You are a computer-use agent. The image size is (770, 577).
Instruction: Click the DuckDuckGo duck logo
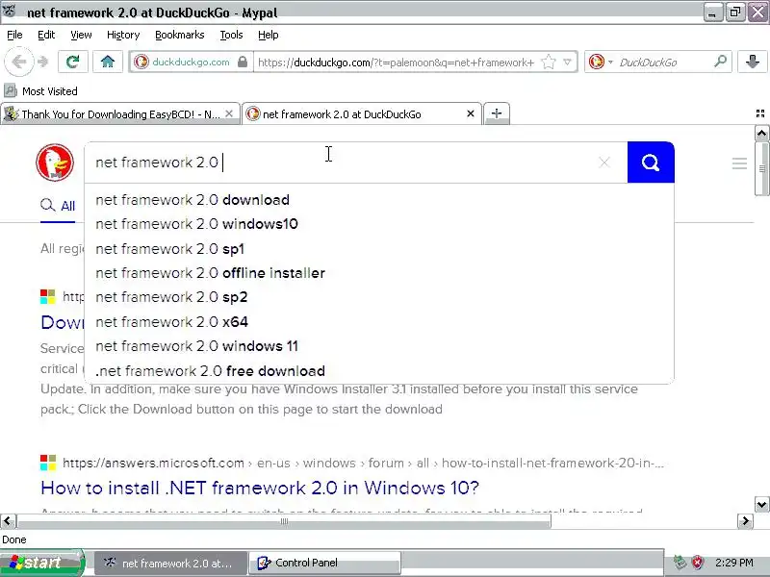point(55,163)
